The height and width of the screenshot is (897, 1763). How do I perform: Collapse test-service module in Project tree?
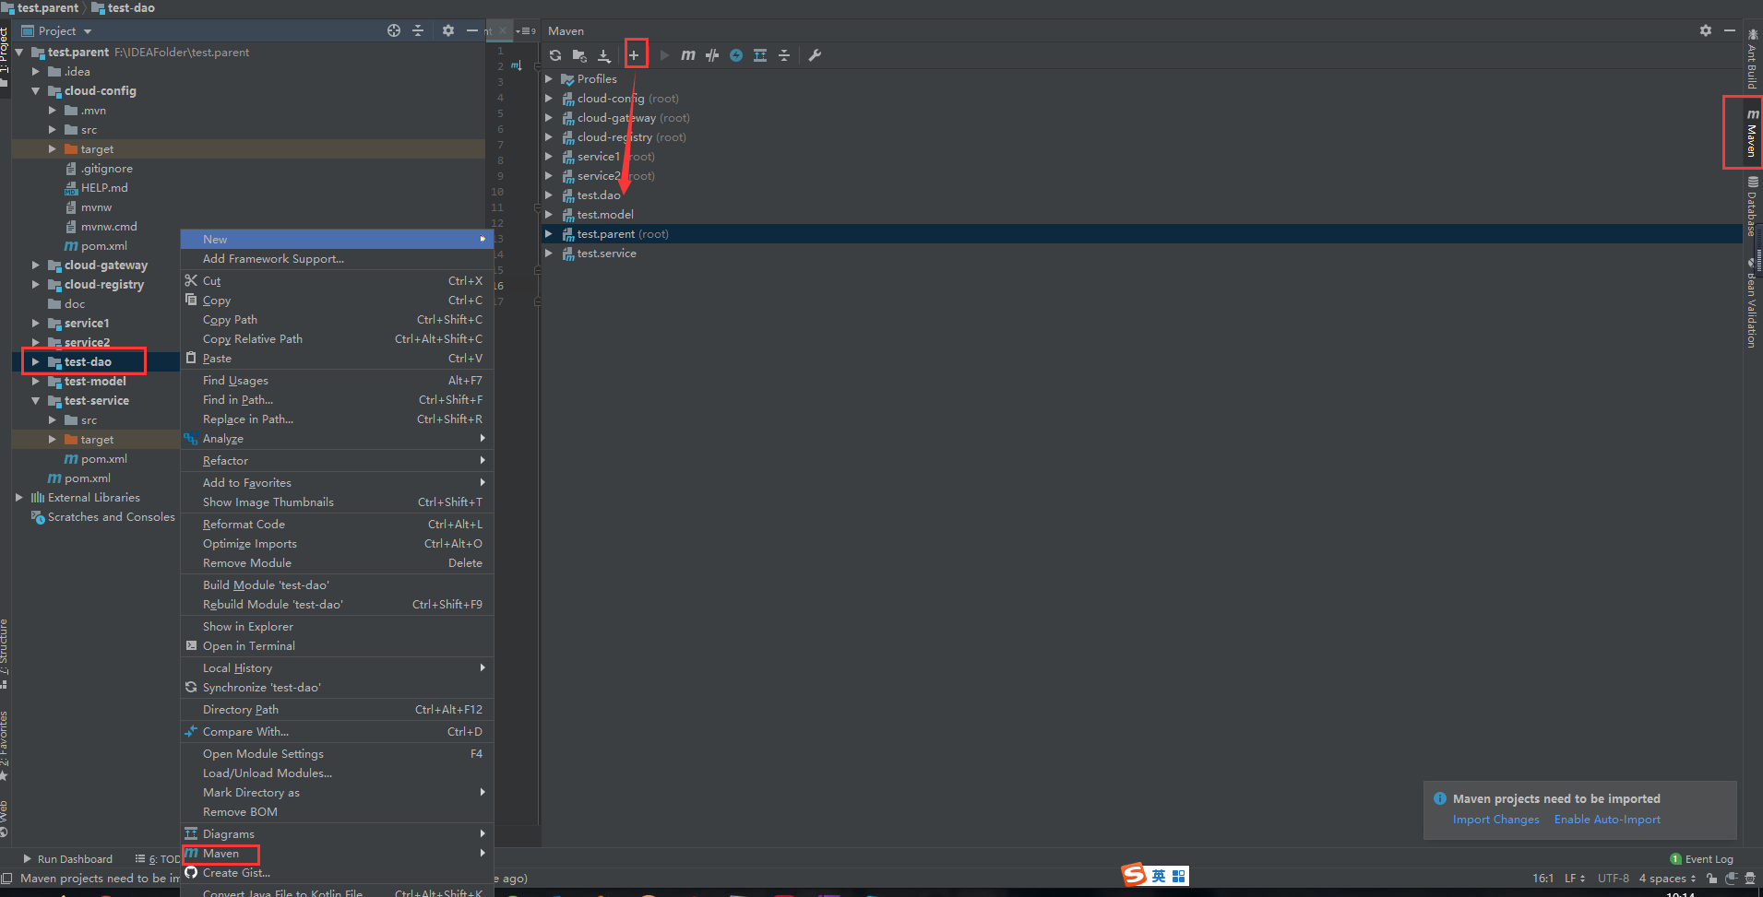(36, 401)
